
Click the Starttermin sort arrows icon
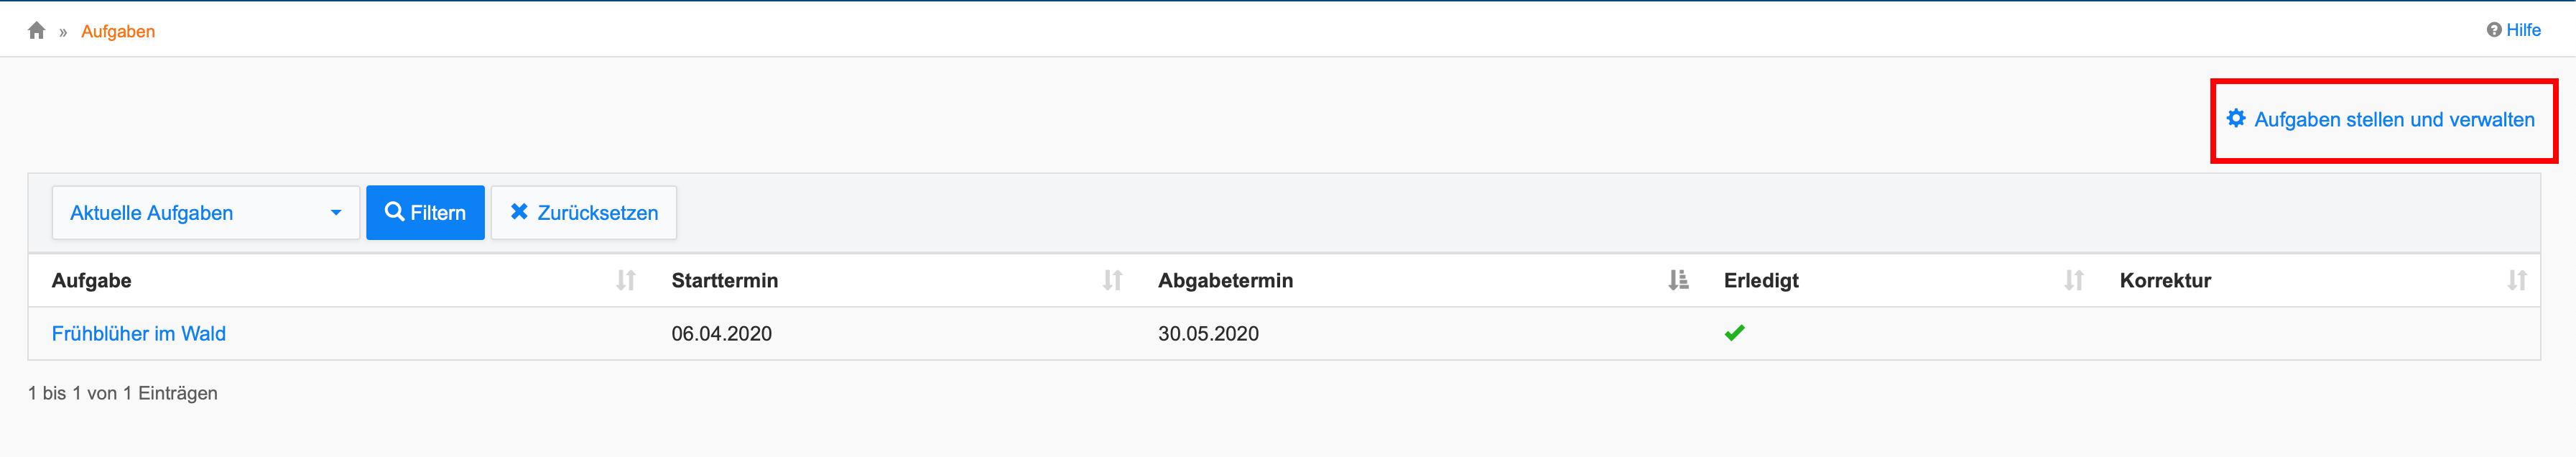[1112, 281]
